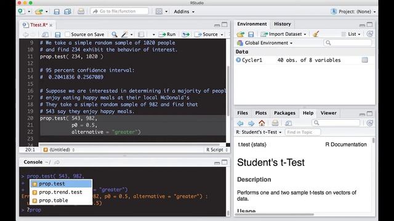The height and width of the screenshot is (221, 394).
Task: Click the editor vertical scrollbar
Action: (x=228, y=91)
